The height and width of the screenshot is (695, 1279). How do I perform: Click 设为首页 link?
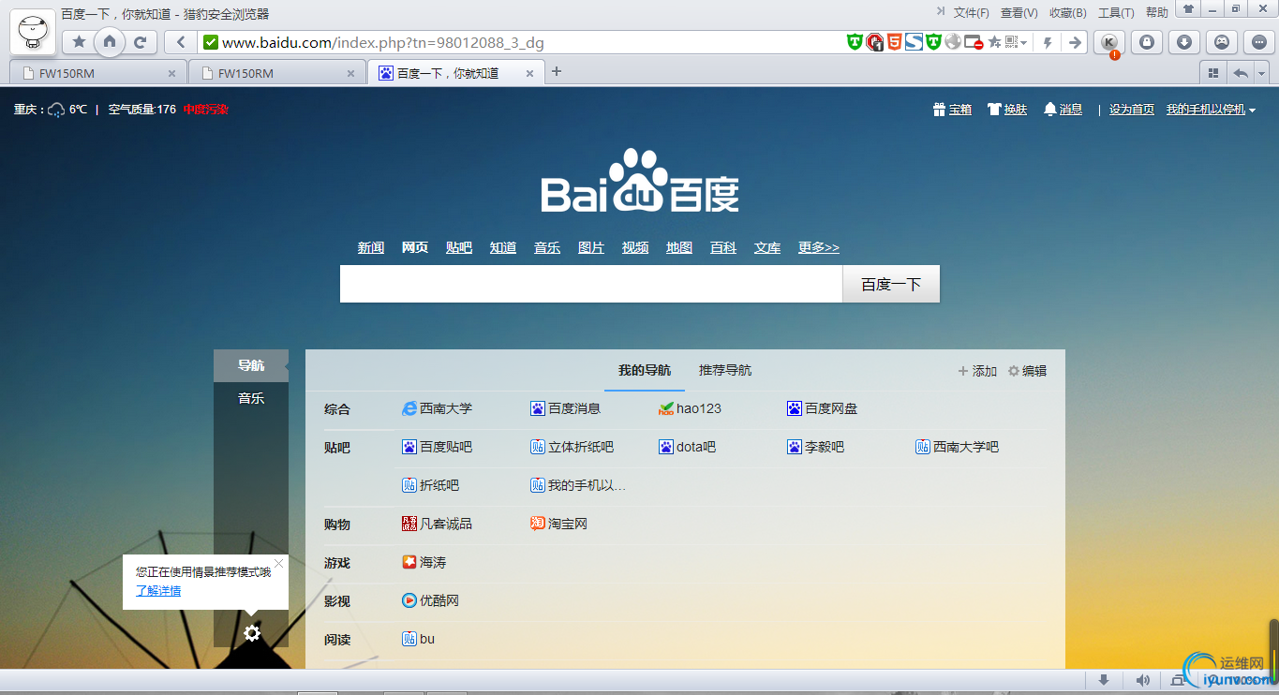pos(1132,110)
